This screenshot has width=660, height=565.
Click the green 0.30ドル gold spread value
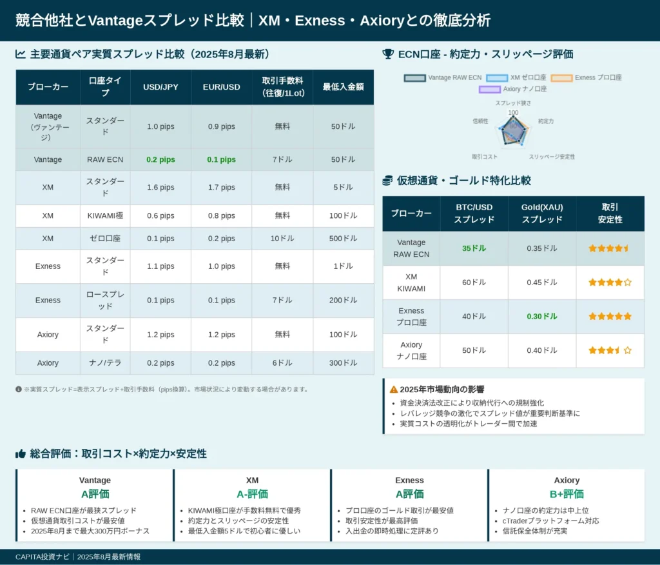[541, 317]
